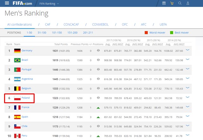Open the Brazil team link
Viewport: 203px width, 140px height.
tap(25, 60)
